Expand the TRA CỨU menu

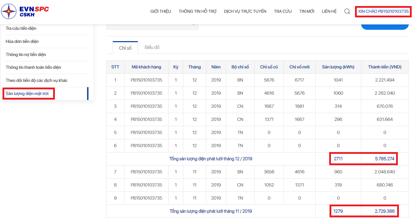282,11
